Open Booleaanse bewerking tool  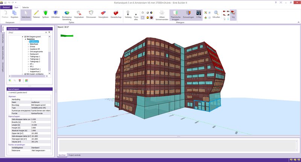tap(67, 15)
